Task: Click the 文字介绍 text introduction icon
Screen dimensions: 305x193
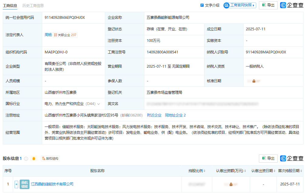Action: [x=202, y=5]
